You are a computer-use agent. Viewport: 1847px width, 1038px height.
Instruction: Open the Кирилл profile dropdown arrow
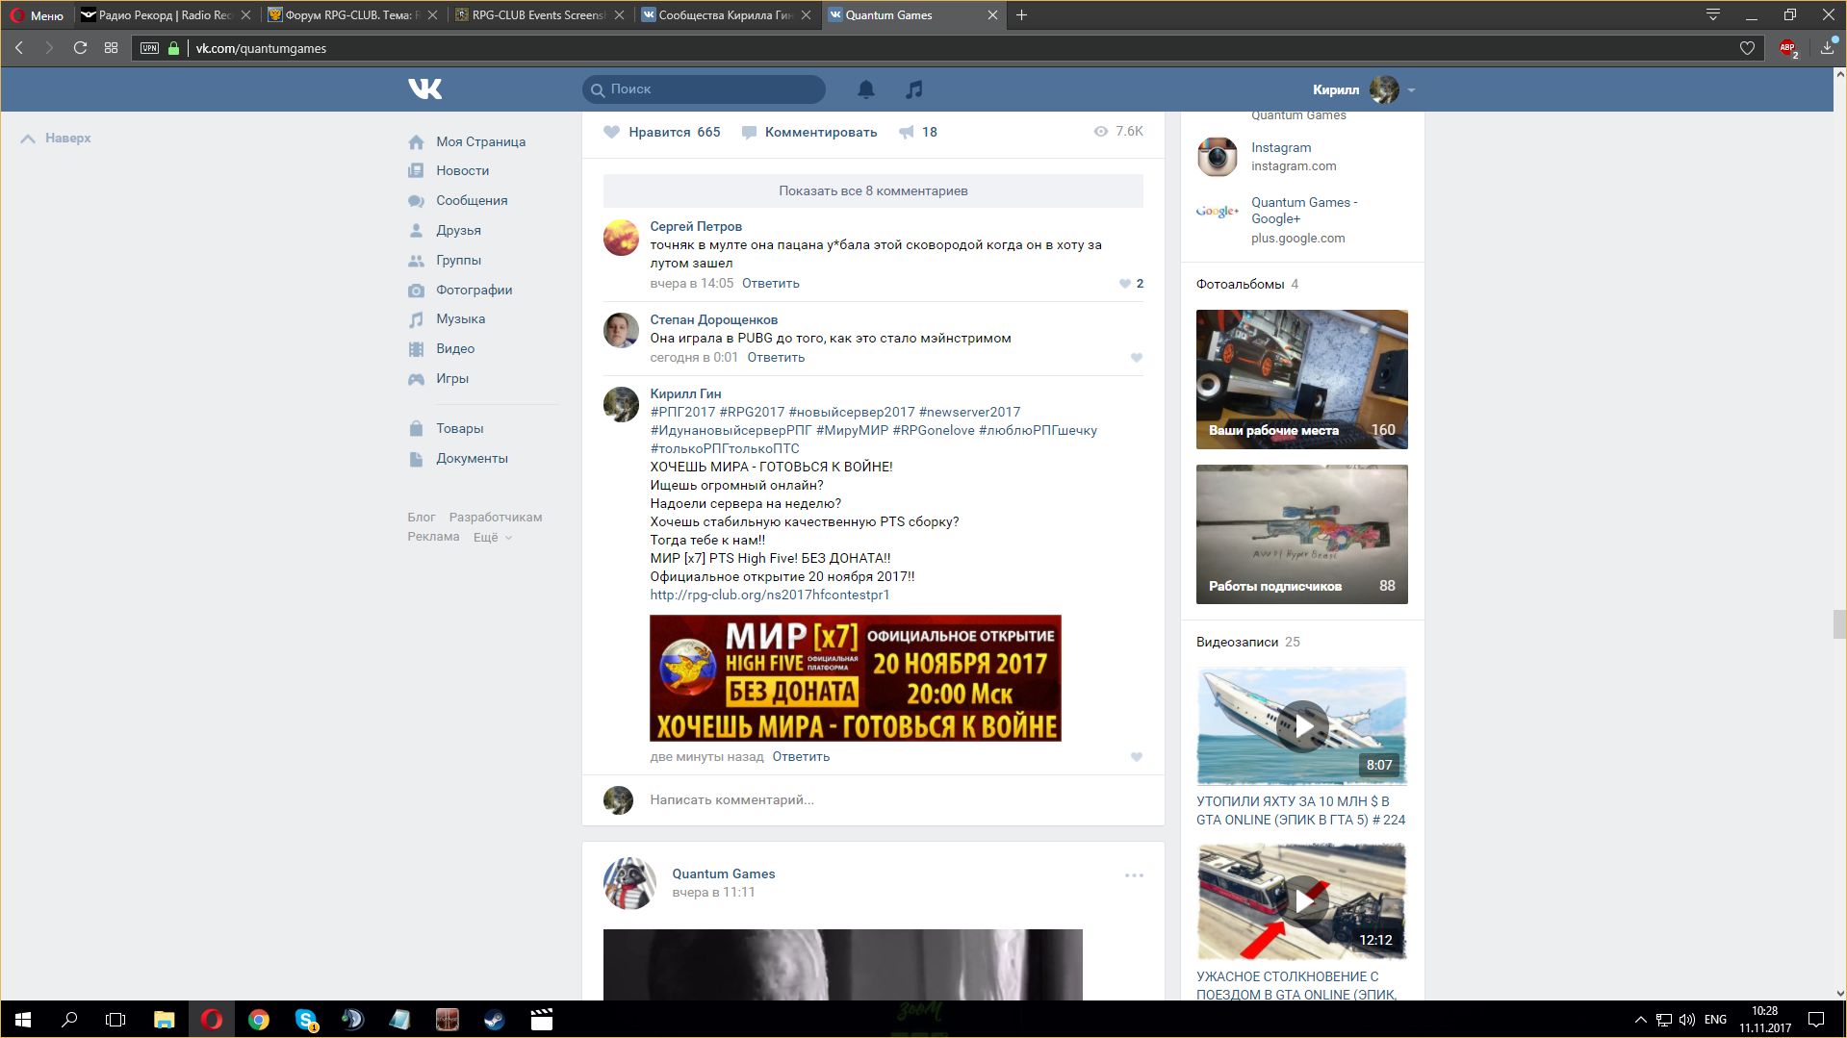tap(1411, 90)
